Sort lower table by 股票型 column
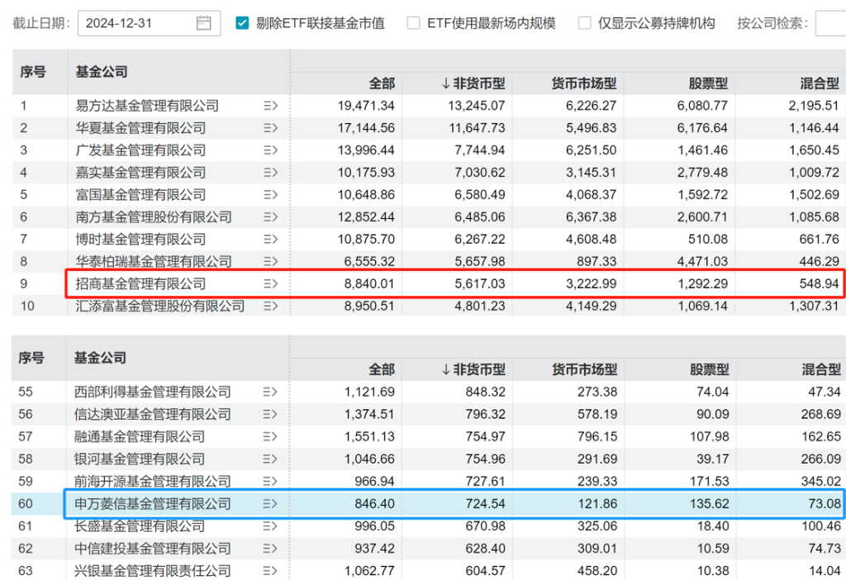The height and width of the screenshot is (580, 846). click(710, 369)
